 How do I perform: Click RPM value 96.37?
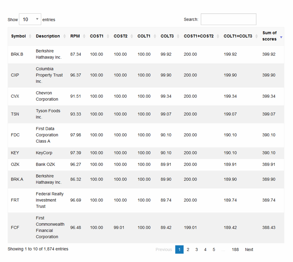76,75
